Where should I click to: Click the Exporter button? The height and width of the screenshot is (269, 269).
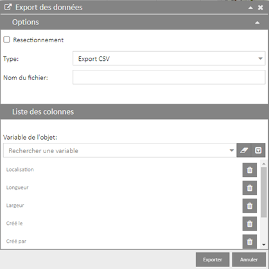(x=213, y=259)
